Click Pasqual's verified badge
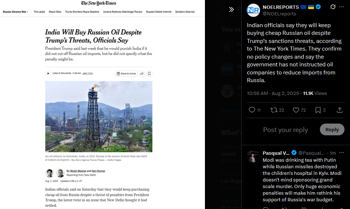This screenshot has width=350, height=209. pyautogui.click(x=294, y=153)
